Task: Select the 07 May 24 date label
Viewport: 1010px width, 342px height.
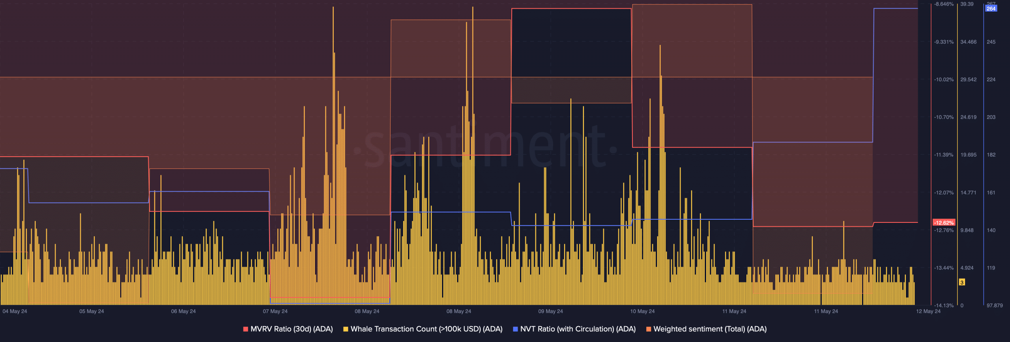Action: 275,311
